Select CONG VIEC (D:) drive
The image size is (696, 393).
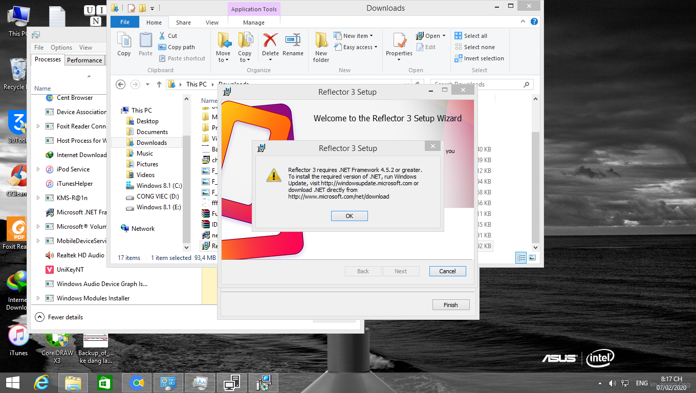coord(158,196)
